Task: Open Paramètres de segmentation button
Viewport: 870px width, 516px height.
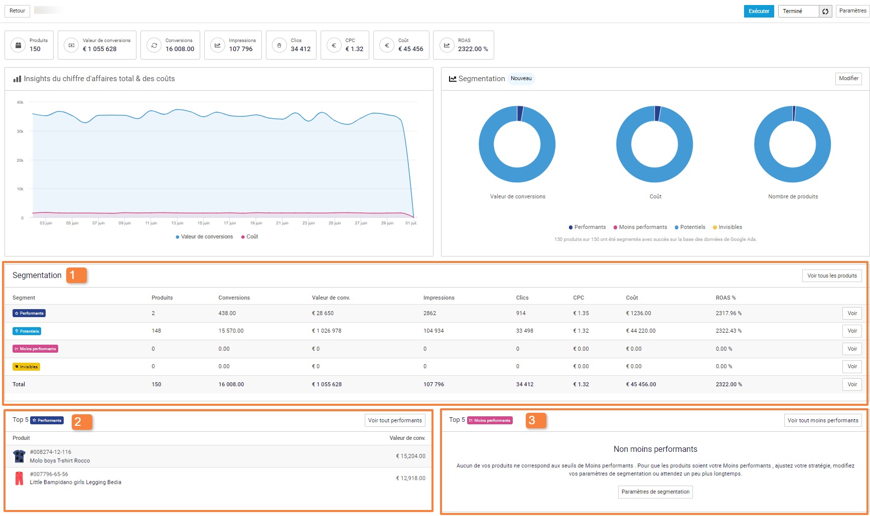Action: 655,492
